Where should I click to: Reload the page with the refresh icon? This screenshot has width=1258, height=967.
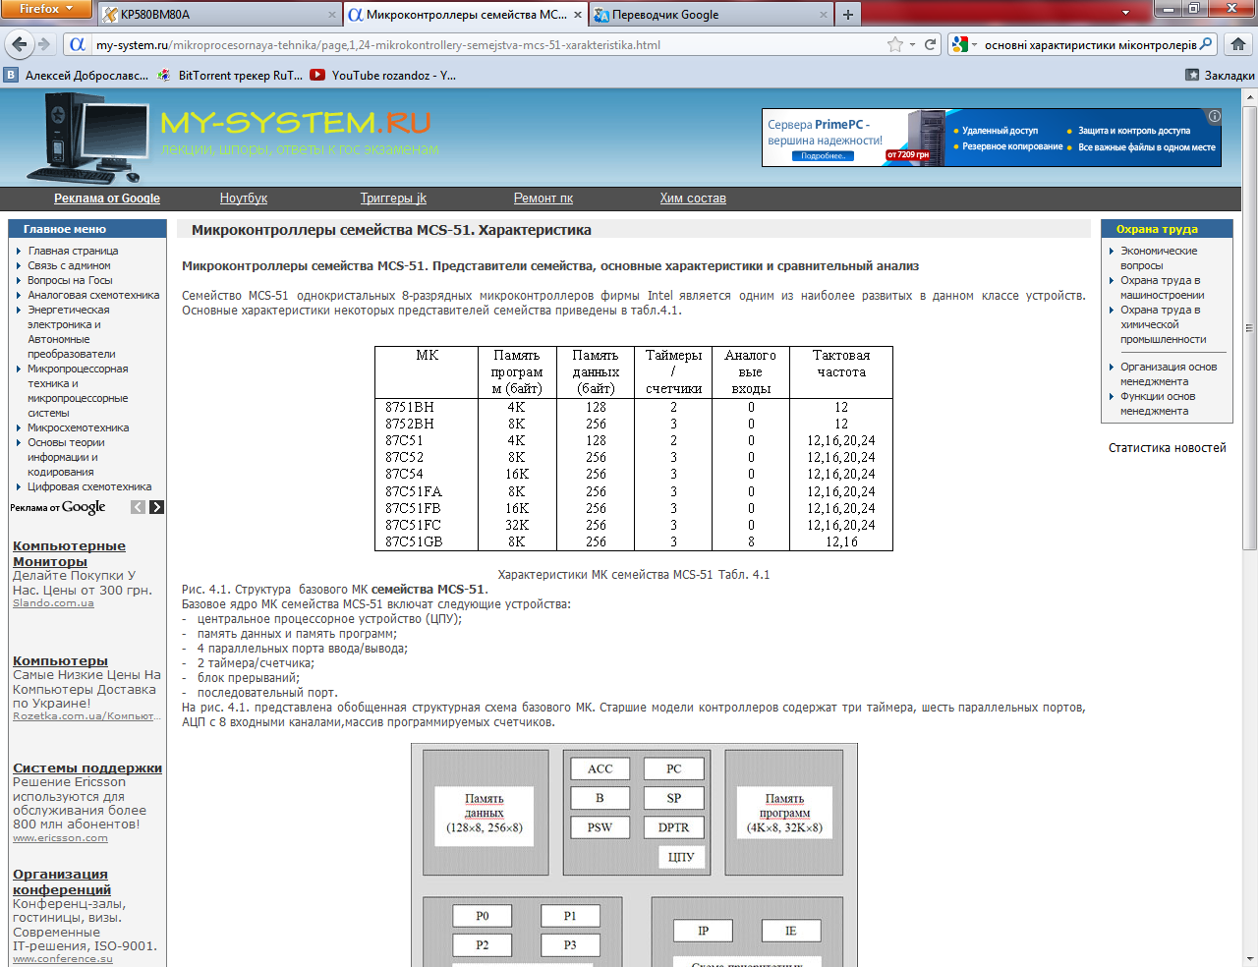tap(930, 44)
